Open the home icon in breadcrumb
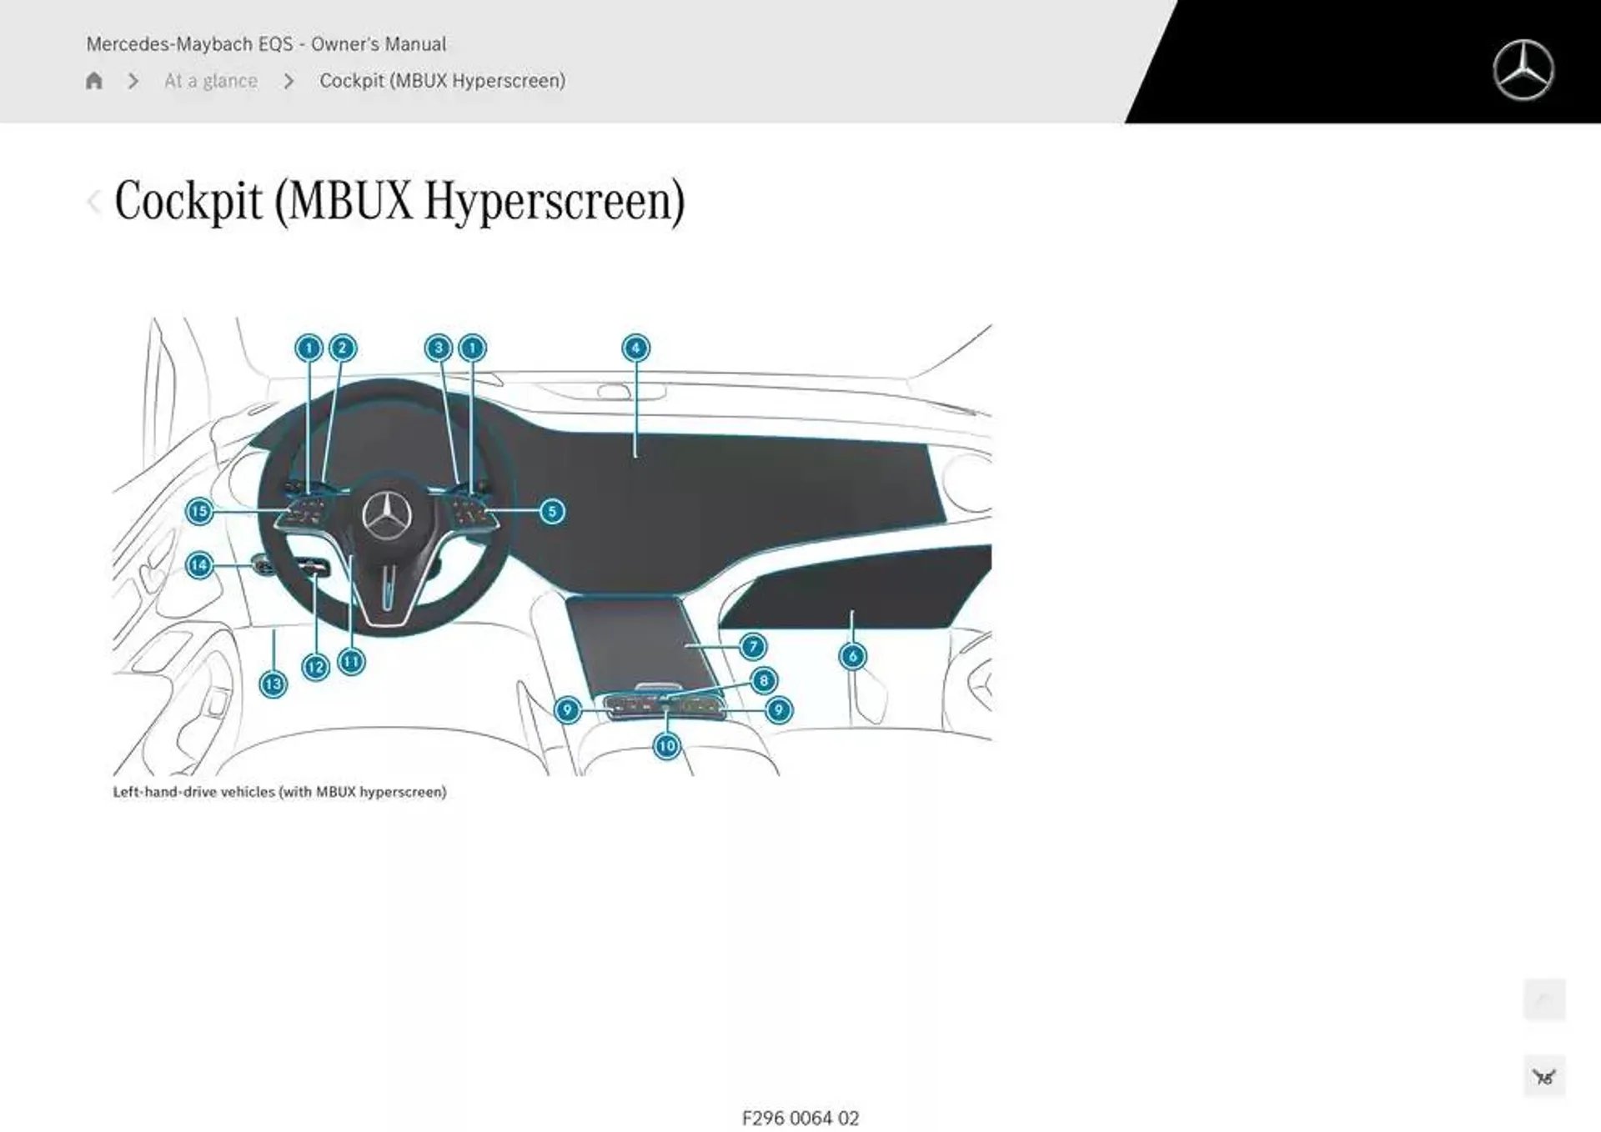This screenshot has height=1132, width=1601. coord(94,81)
